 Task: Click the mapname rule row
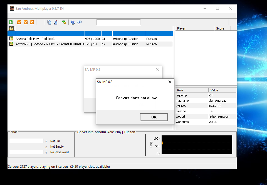point(206,101)
